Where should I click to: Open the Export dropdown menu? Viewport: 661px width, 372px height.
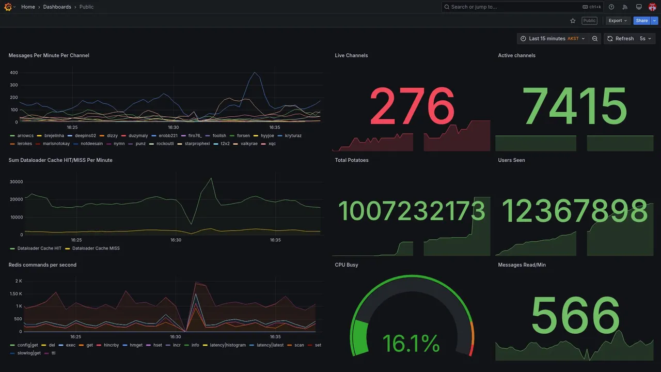[618, 21]
